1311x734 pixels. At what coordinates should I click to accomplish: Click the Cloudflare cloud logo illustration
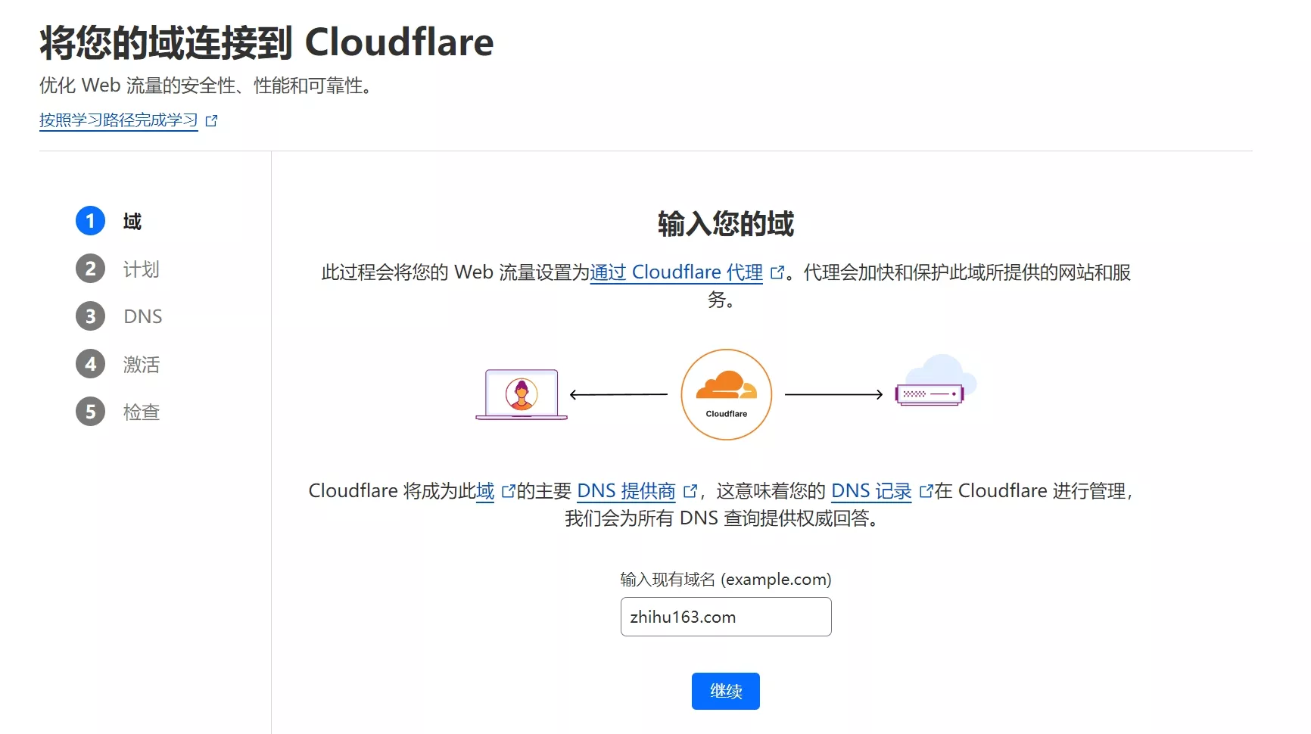(x=725, y=393)
